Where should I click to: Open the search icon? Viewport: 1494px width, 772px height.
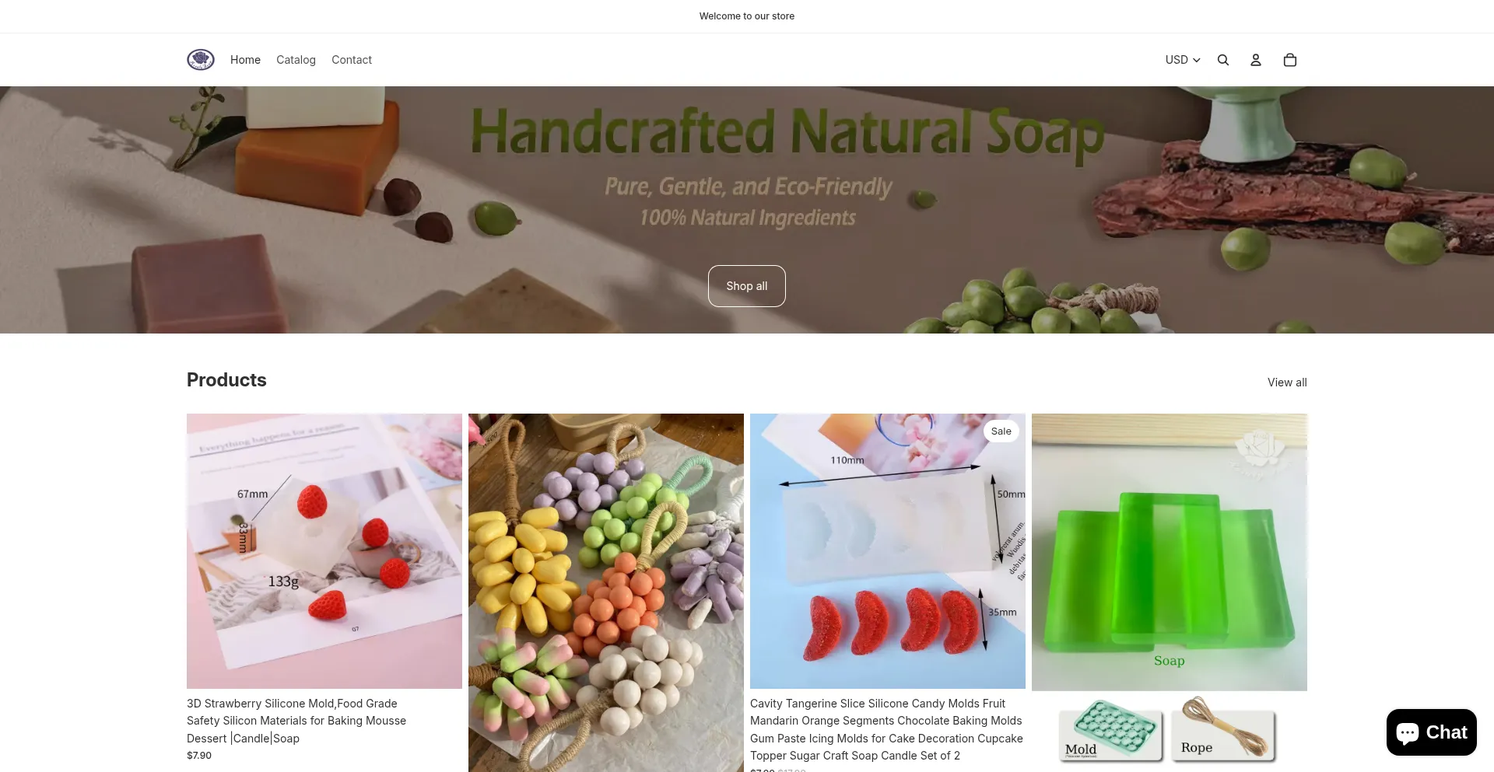pos(1223,60)
